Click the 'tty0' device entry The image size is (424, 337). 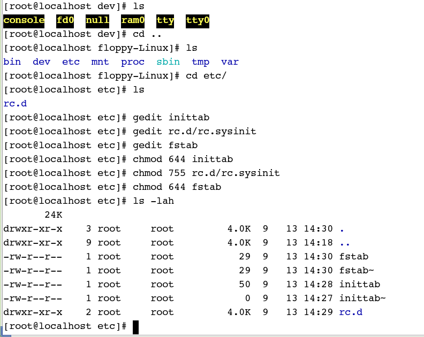[198, 21]
